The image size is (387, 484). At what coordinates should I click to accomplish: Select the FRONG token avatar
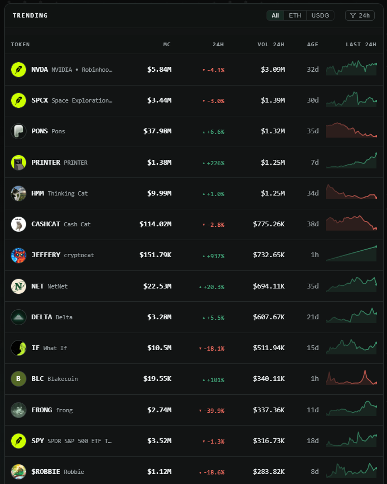point(19,410)
